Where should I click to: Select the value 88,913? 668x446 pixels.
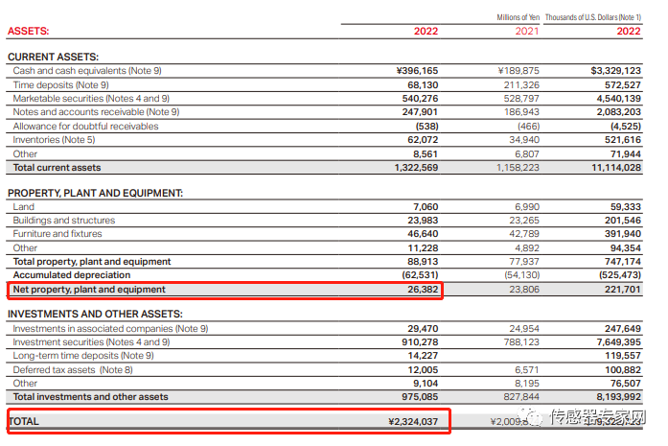point(423,262)
